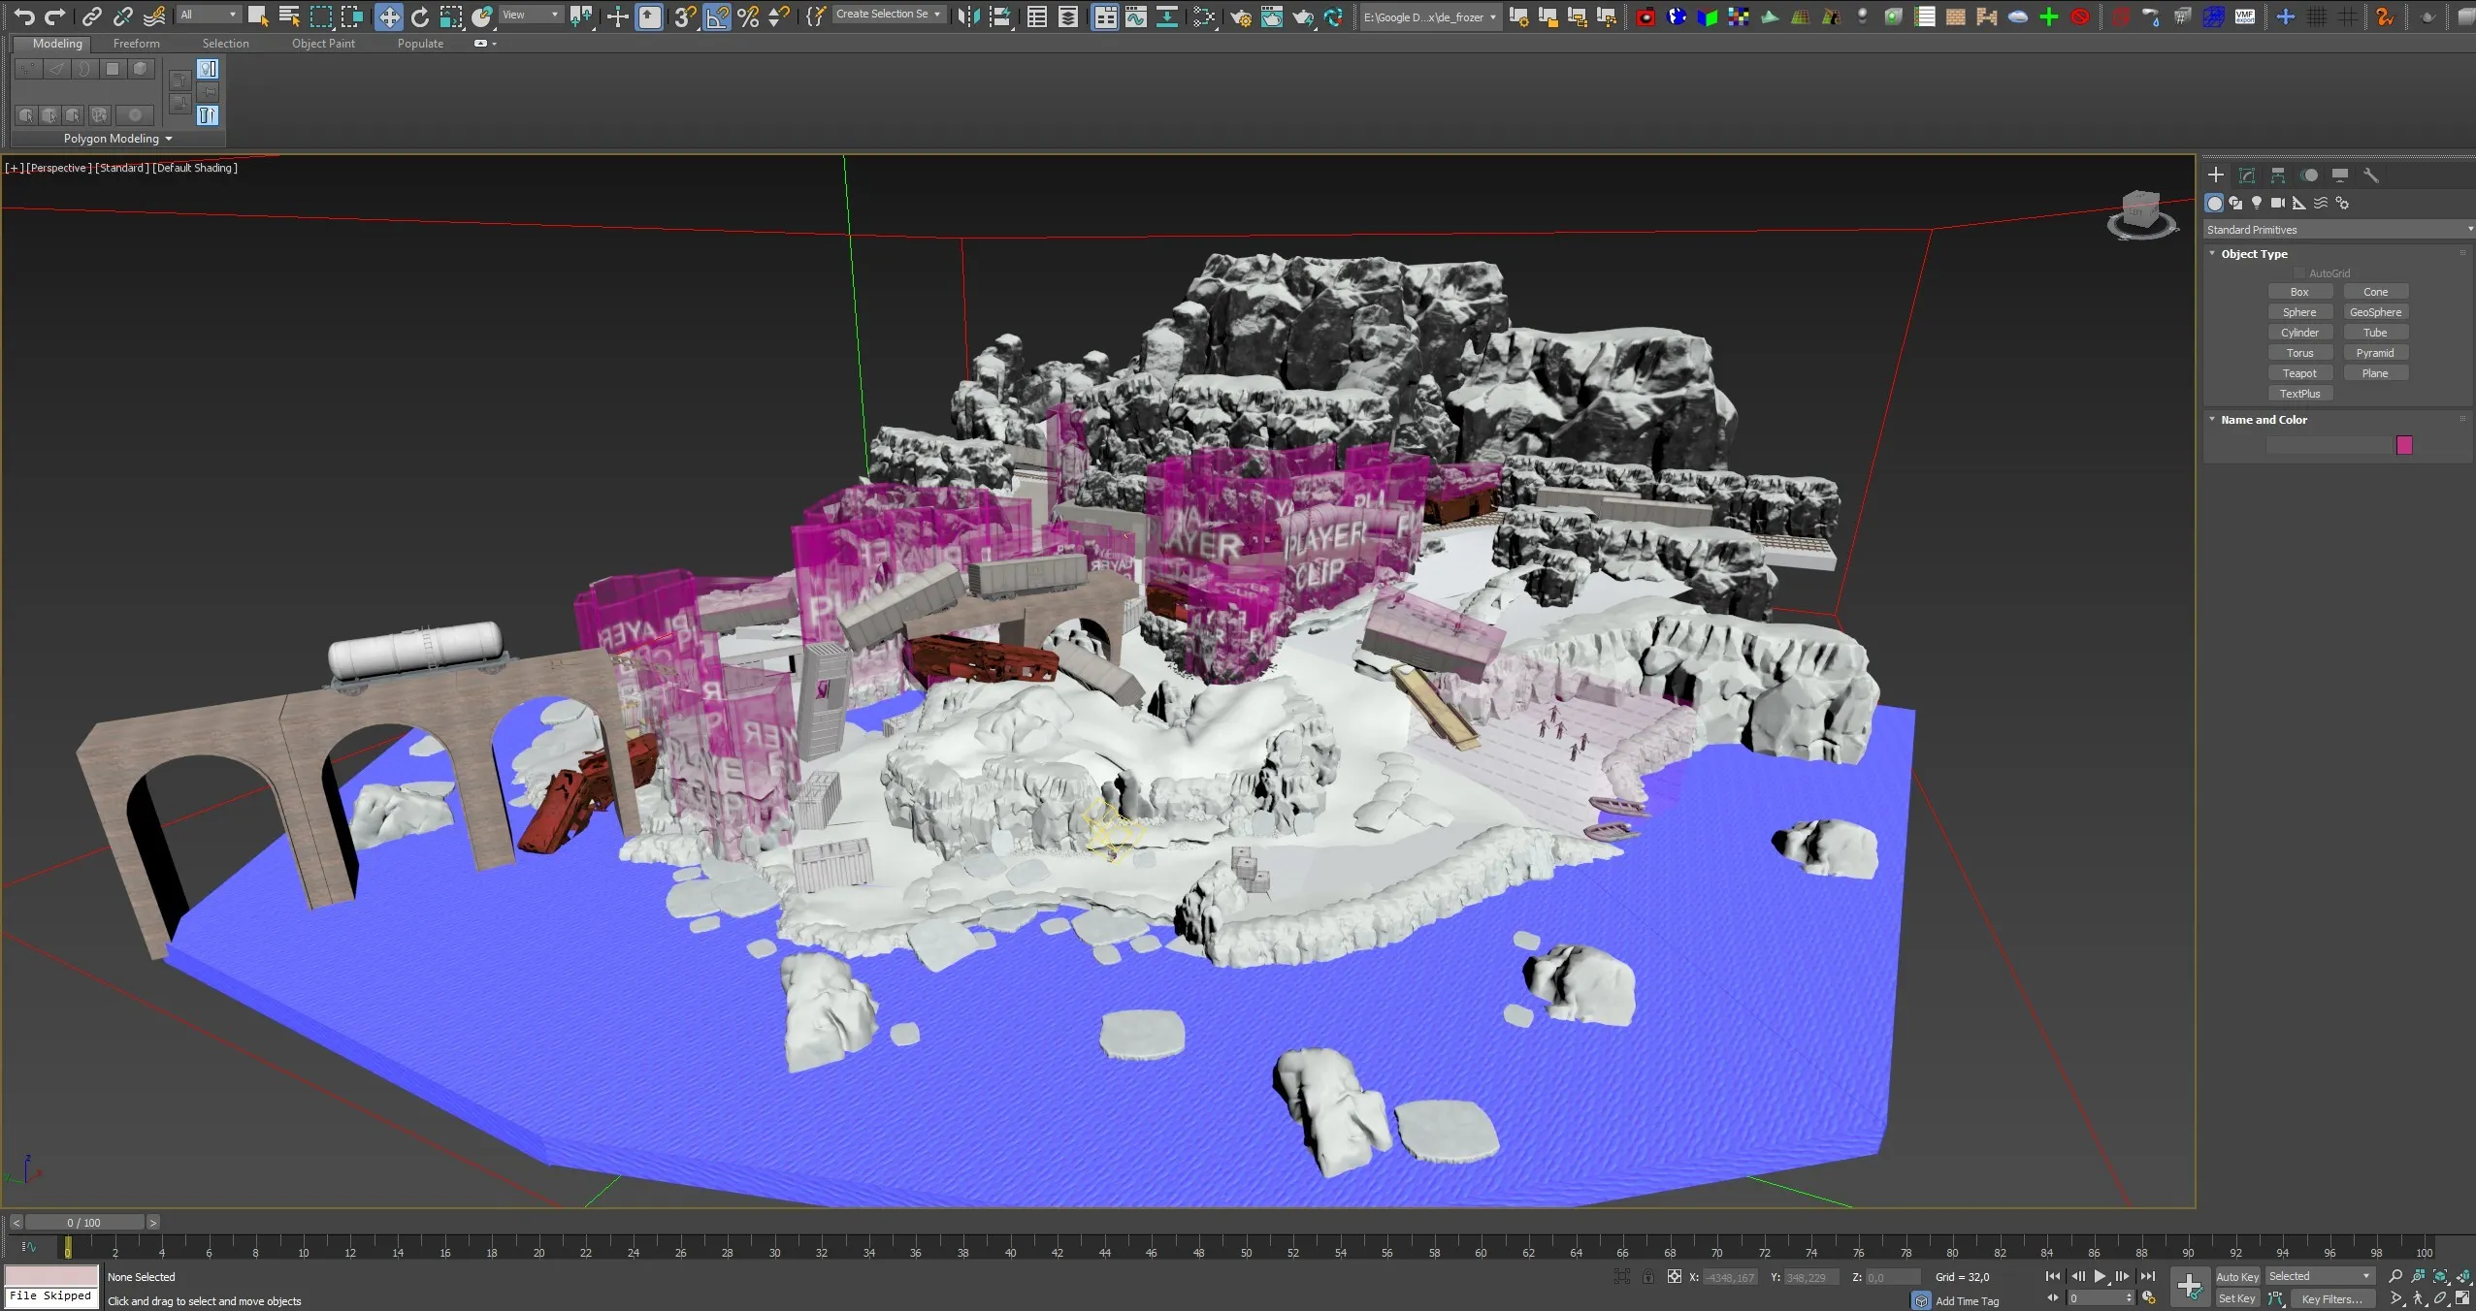This screenshot has width=2476, height=1311.
Task: Open the All selection filter dropdown
Action: click(209, 15)
